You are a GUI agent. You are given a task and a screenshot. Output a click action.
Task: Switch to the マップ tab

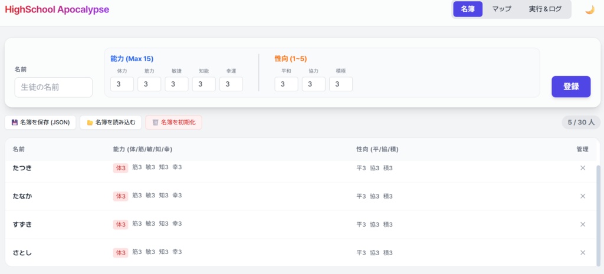click(502, 9)
